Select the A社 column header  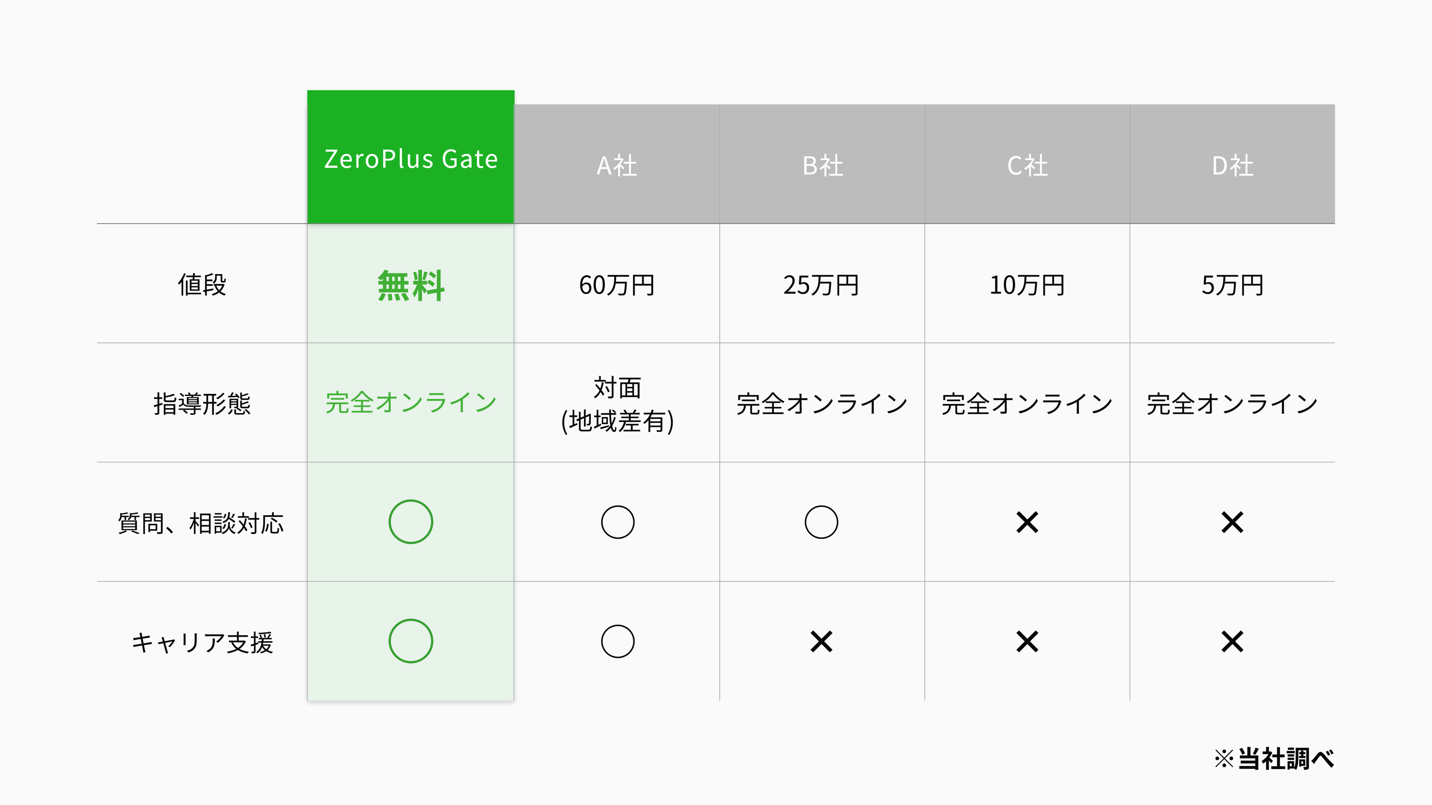(x=616, y=165)
